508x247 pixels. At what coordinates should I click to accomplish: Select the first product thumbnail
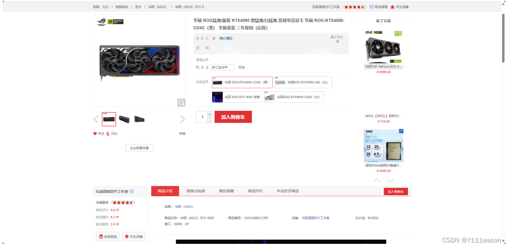tap(109, 119)
